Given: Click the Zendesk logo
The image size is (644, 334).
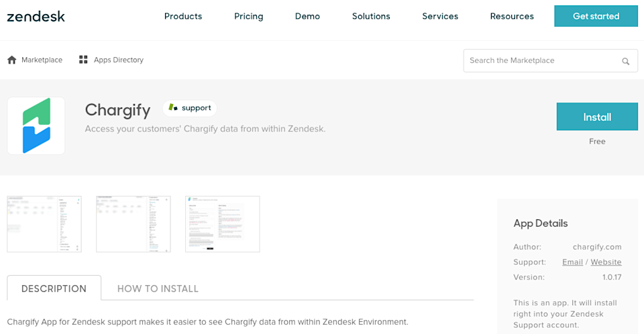Looking at the screenshot, I should pos(36,16).
